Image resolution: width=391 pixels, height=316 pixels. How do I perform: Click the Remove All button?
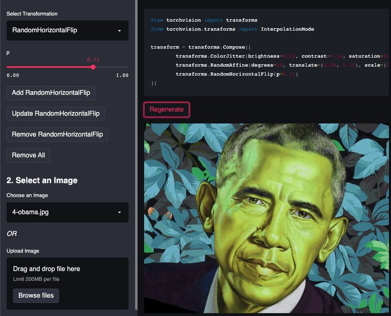pyautogui.click(x=29, y=155)
